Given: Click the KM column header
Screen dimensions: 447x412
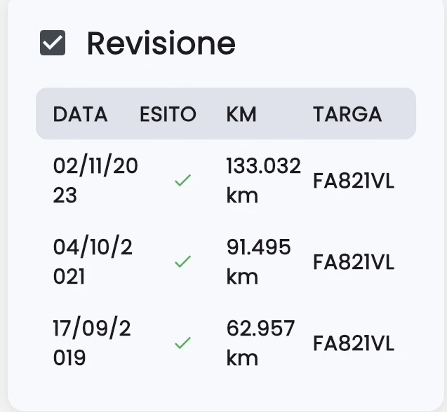Looking at the screenshot, I should tap(241, 114).
